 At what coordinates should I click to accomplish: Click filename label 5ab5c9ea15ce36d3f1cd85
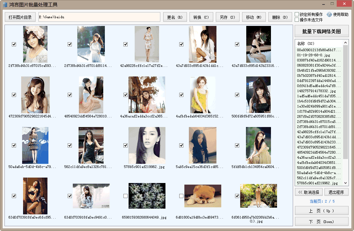199,167
